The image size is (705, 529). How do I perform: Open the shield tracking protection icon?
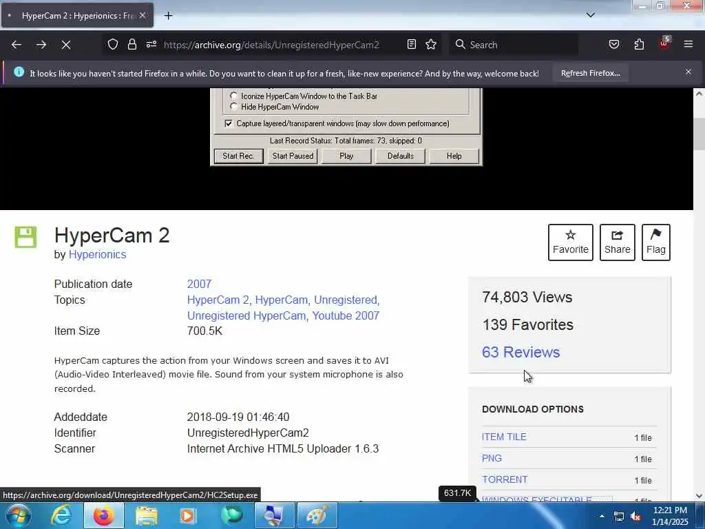113,45
